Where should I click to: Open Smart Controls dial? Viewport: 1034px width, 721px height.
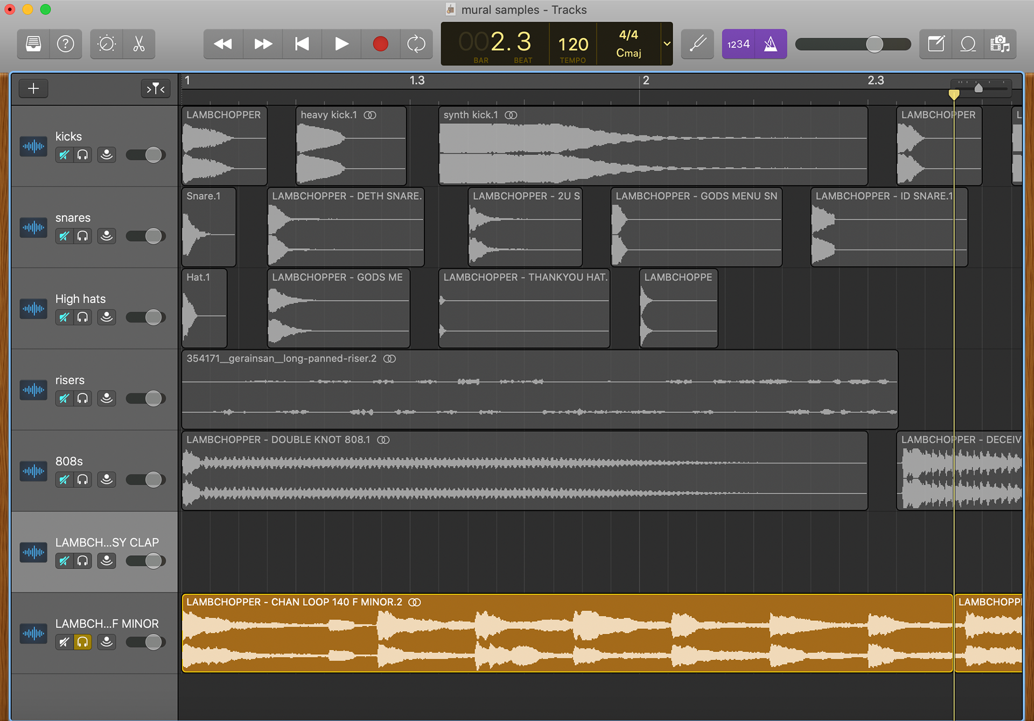[107, 44]
